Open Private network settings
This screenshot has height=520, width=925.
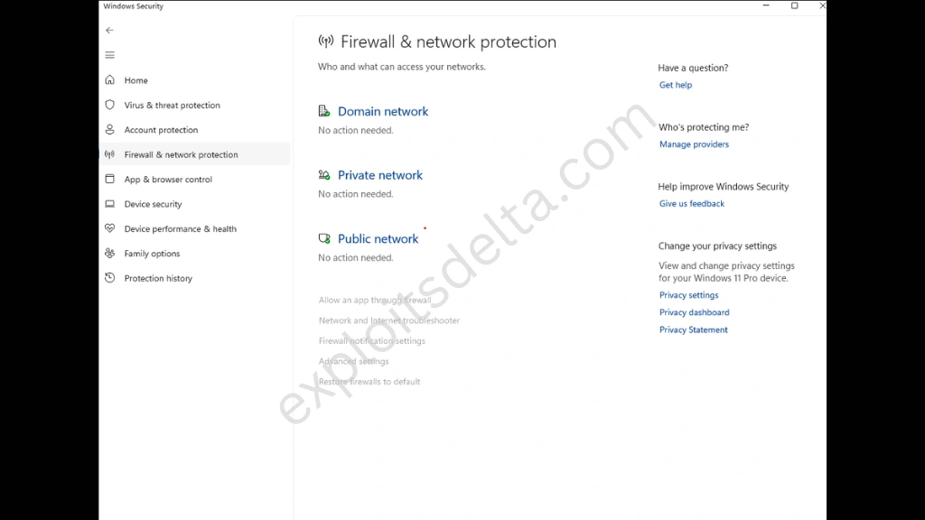pyautogui.click(x=379, y=174)
